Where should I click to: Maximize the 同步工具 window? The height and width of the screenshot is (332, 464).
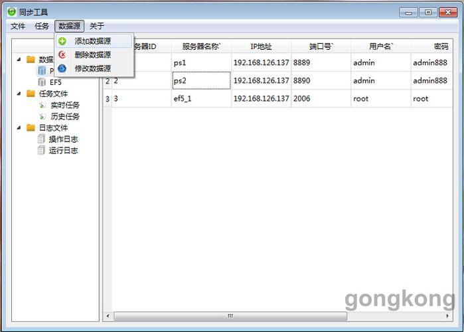click(x=428, y=13)
